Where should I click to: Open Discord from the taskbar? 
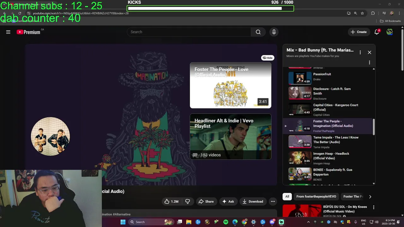point(272,222)
